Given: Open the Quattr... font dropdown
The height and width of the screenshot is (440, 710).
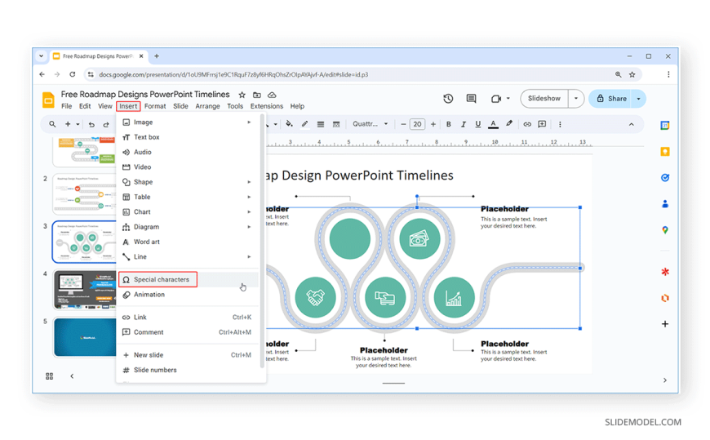Looking at the screenshot, I should pyautogui.click(x=371, y=124).
